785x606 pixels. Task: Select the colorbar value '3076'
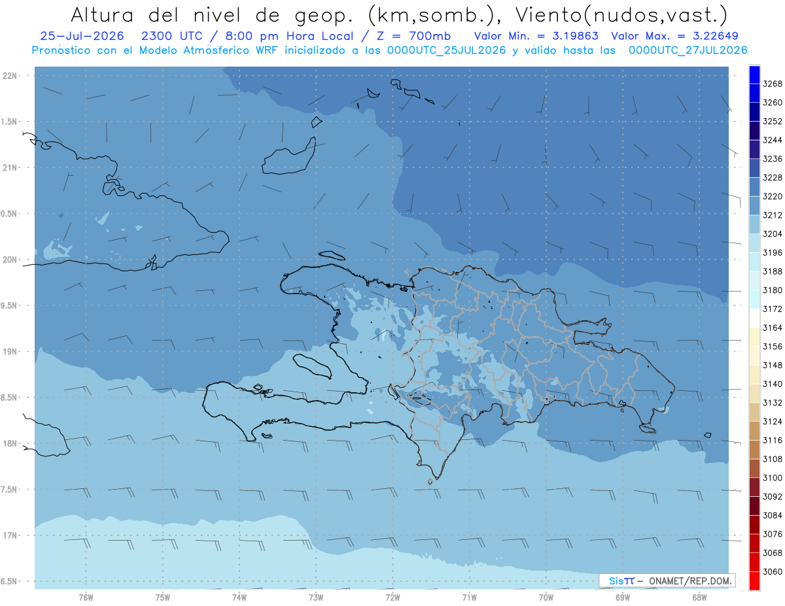click(772, 534)
